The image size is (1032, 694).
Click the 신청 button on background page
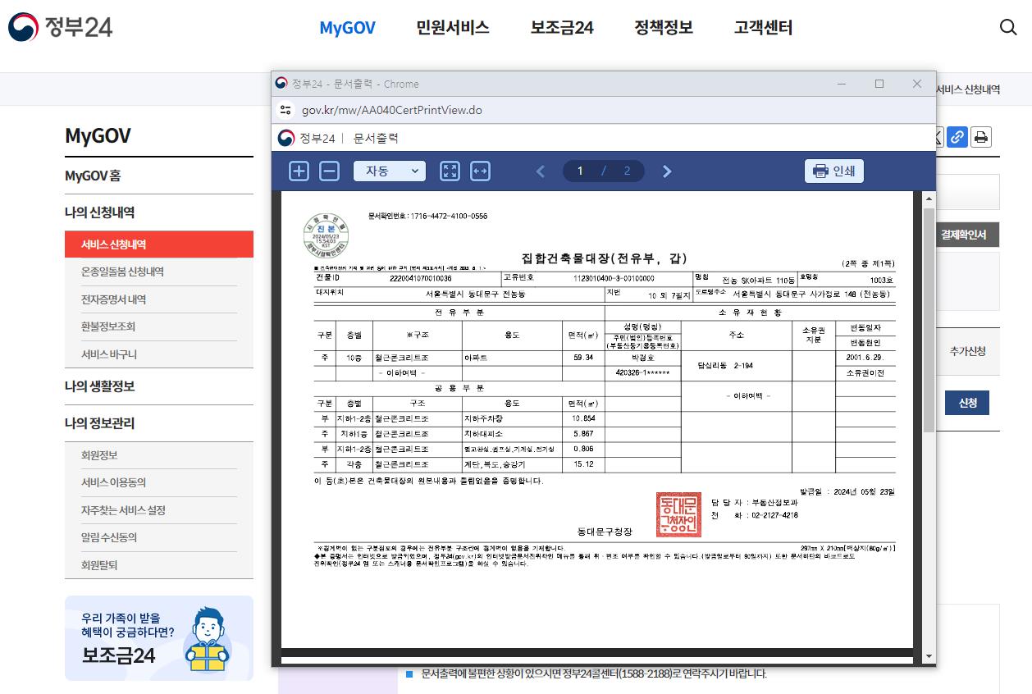tap(967, 403)
